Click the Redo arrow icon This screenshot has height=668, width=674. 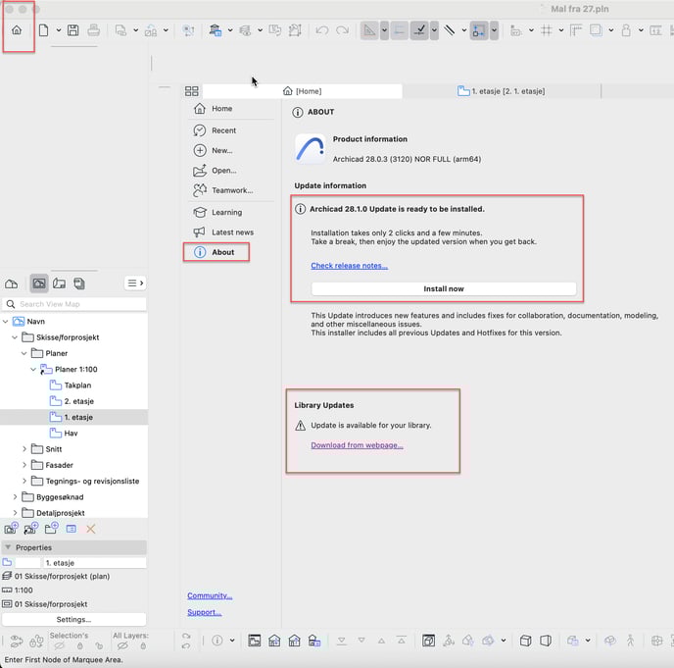[x=343, y=30]
